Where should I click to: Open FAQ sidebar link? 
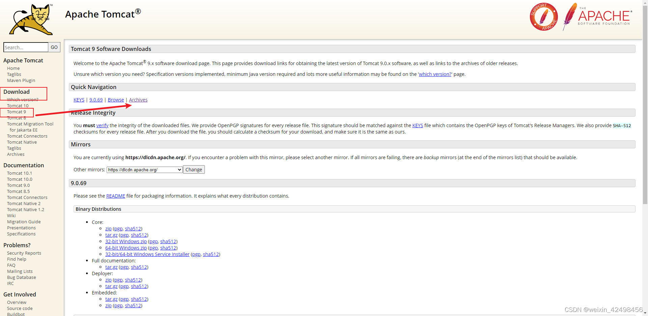pos(11,265)
